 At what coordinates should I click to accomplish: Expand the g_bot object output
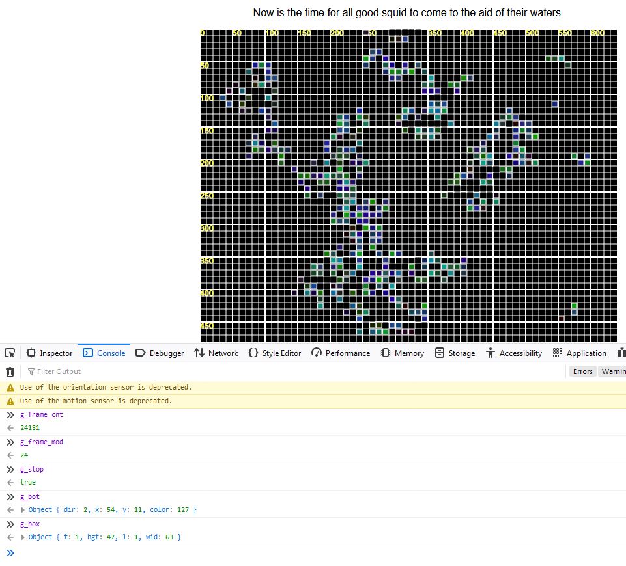pos(24,510)
